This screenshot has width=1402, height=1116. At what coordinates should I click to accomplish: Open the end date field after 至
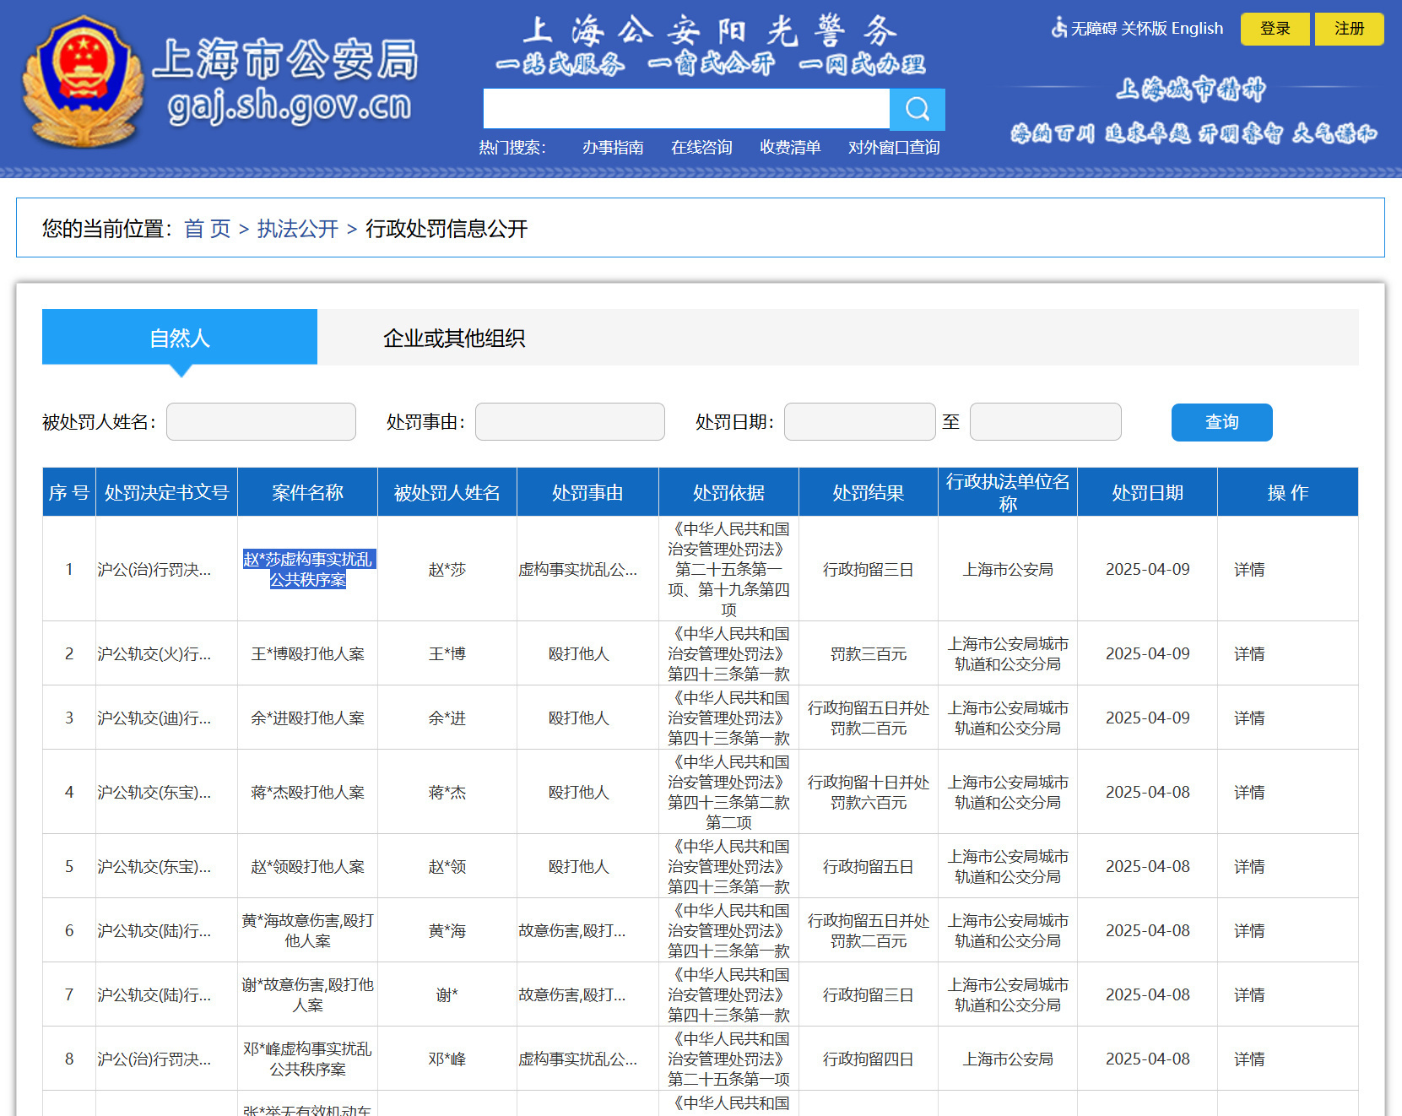click(x=1045, y=422)
